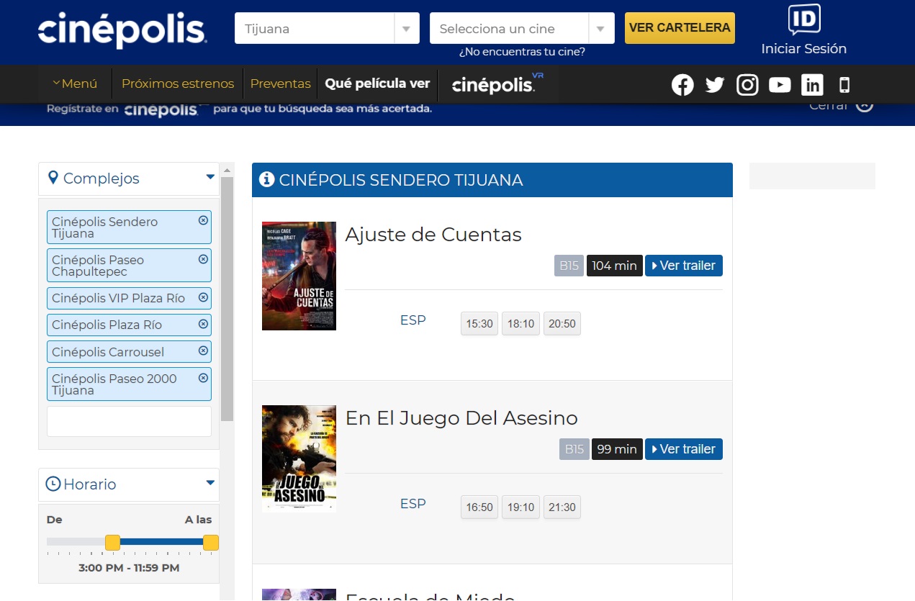Open the Instagram icon in navbar
Image resolution: width=915 pixels, height=601 pixels.
point(747,85)
